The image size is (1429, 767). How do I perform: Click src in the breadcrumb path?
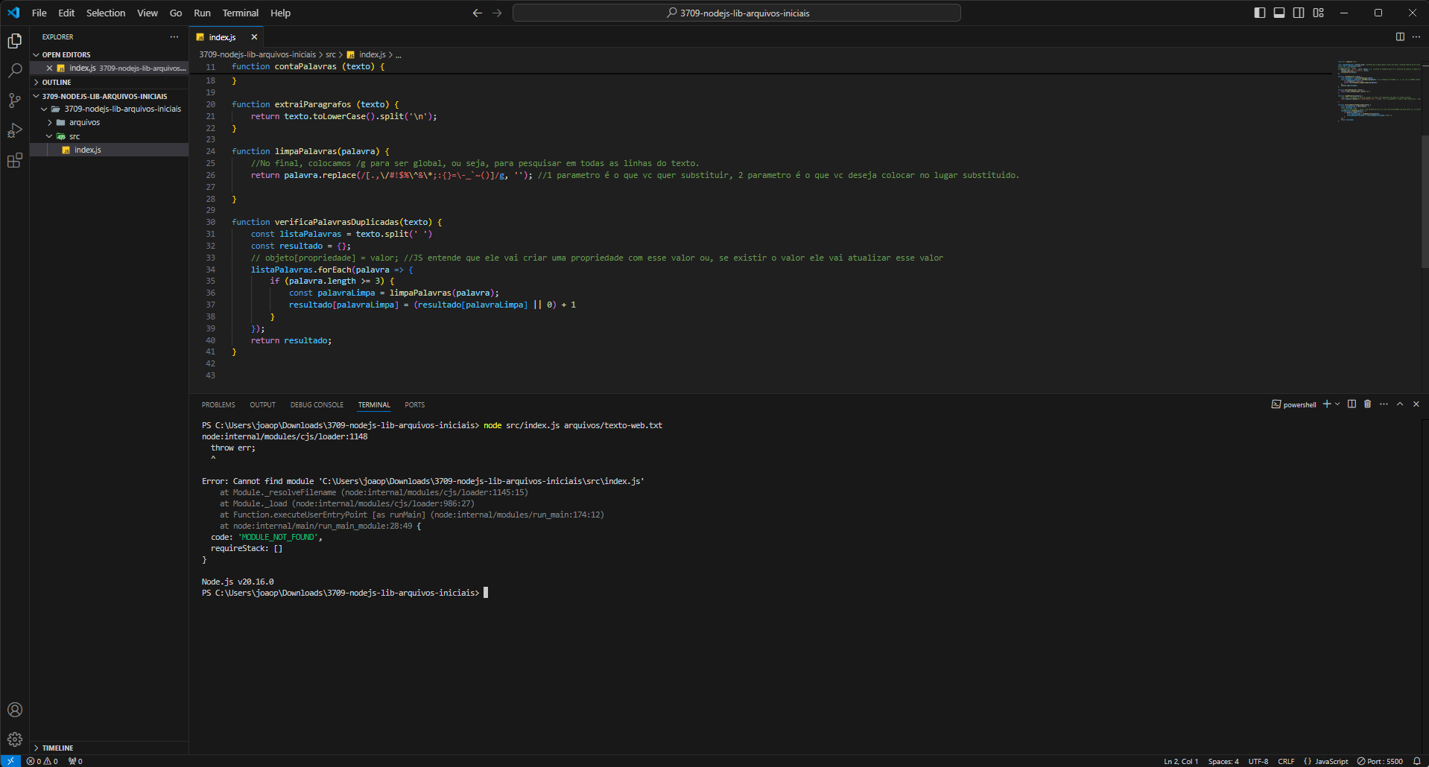[331, 54]
